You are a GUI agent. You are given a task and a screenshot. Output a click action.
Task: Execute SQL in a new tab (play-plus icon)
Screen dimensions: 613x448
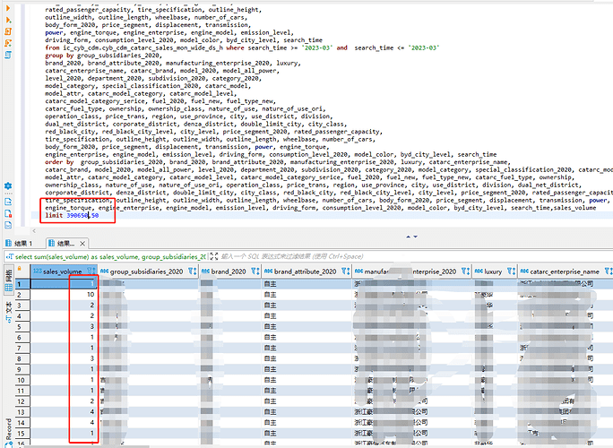click(8, 20)
